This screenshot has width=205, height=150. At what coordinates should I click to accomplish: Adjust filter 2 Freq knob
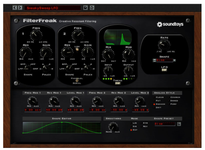click(77, 35)
